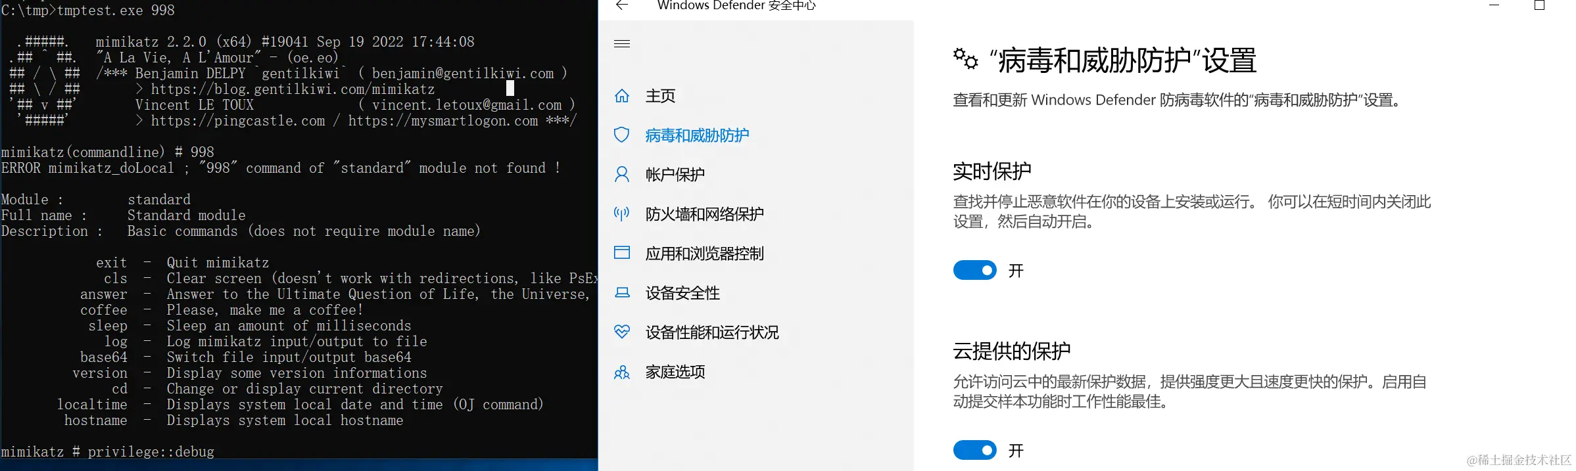Open 帐户保护 in the sidebar

[675, 175]
